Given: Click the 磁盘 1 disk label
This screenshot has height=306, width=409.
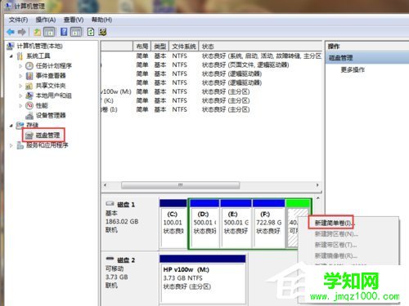Looking at the screenshot, I should [126, 205].
